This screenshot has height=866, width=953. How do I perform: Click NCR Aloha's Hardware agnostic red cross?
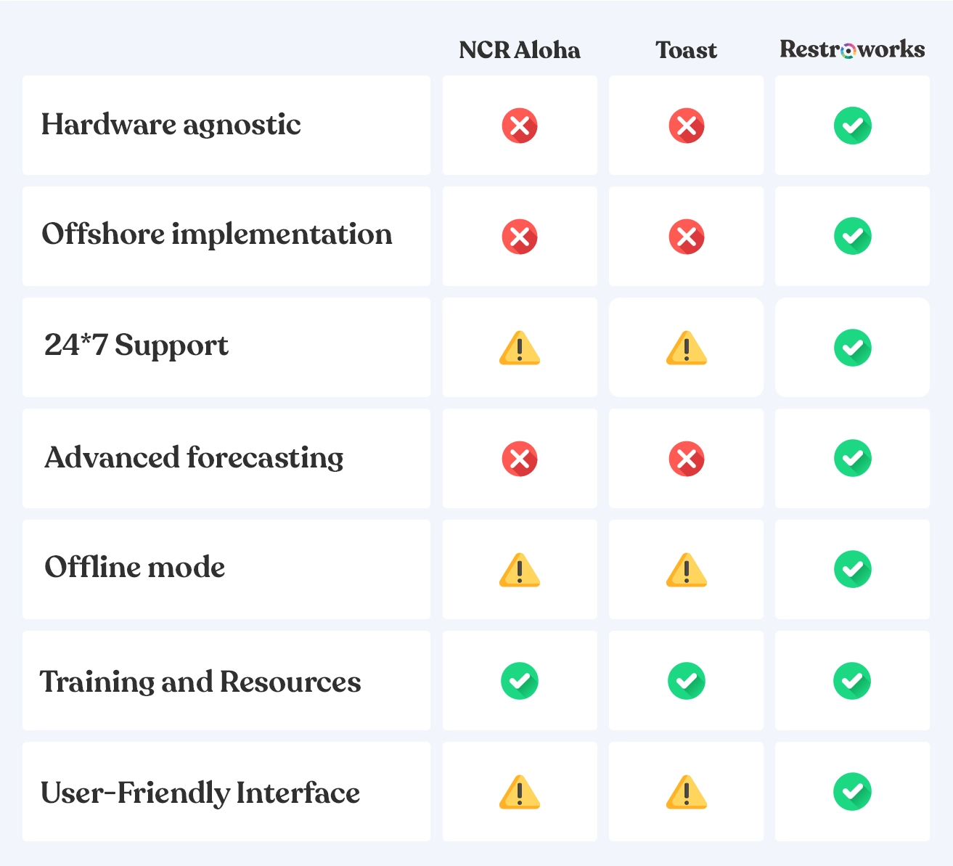point(520,126)
